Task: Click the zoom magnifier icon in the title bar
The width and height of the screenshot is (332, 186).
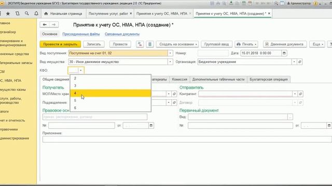Action: pyautogui.click(x=276, y=4)
